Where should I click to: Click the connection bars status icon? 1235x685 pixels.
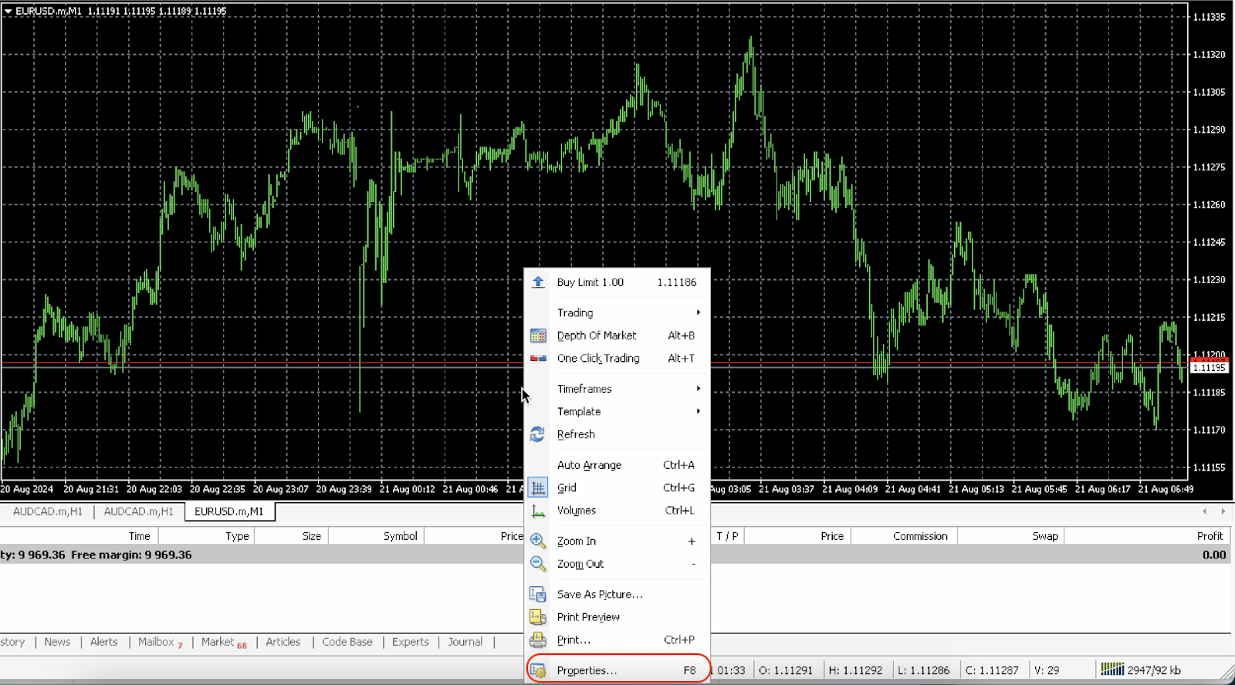coord(1112,669)
